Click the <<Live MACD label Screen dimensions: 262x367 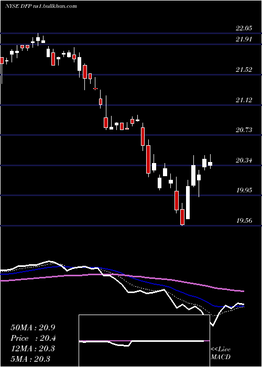point(221,353)
